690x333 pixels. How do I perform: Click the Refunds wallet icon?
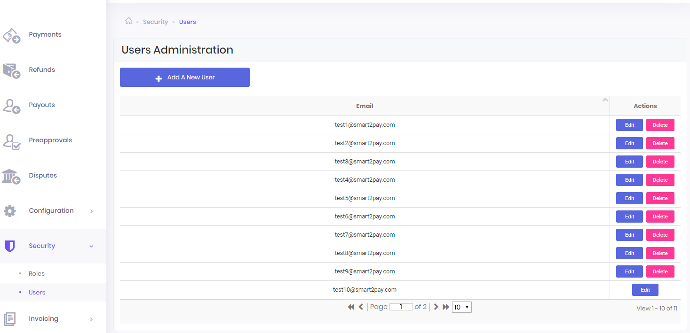pos(11,70)
